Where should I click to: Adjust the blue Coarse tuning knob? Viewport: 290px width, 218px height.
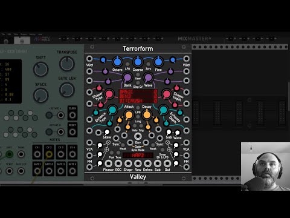tap(138, 61)
